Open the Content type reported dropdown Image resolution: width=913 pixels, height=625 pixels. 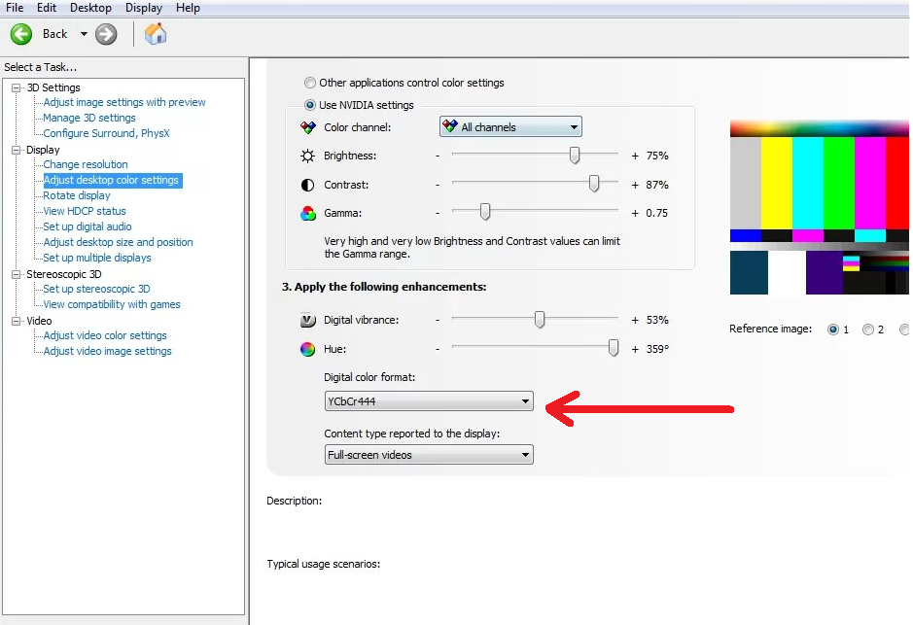pyautogui.click(x=429, y=455)
